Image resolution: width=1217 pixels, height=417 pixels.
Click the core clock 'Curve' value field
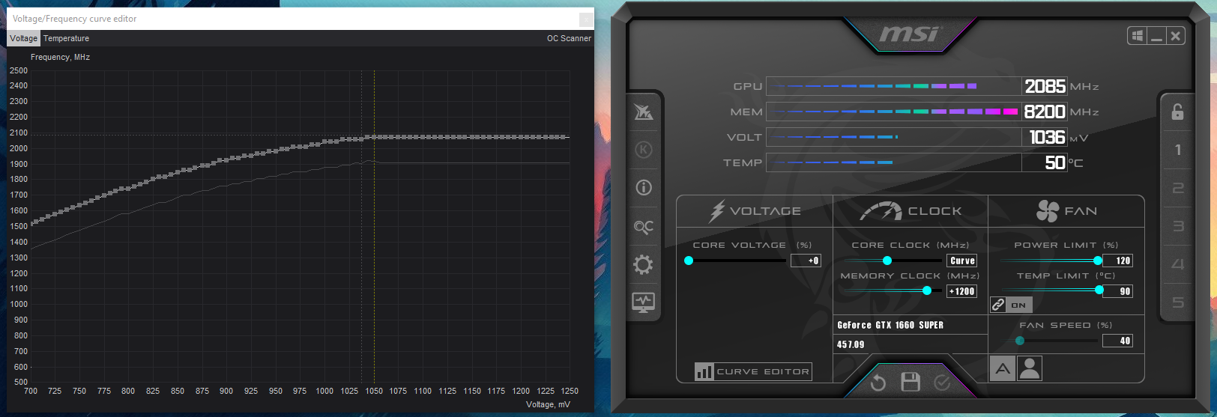pos(962,261)
